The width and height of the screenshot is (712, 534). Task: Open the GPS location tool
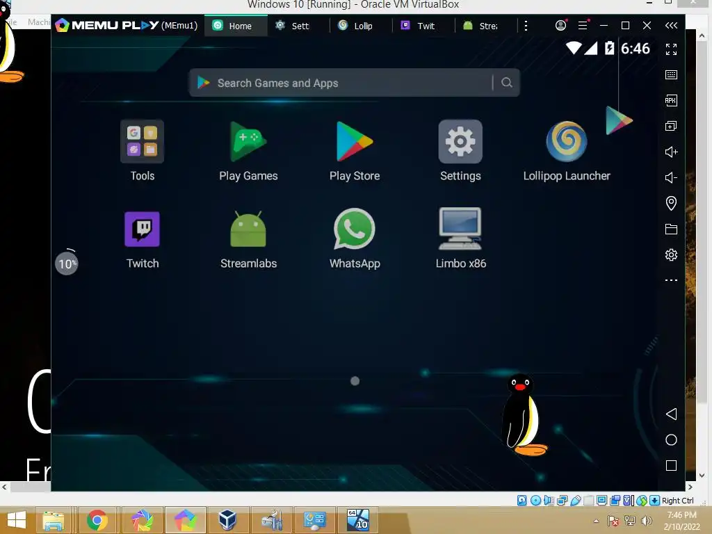[671, 203]
